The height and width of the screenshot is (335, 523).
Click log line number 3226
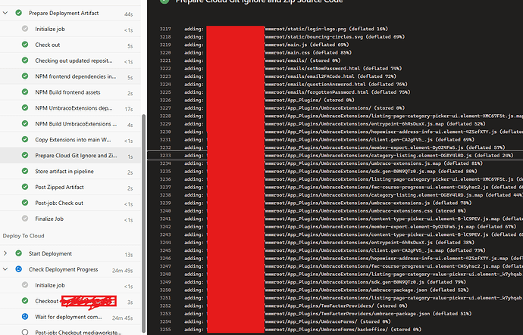coord(165,100)
